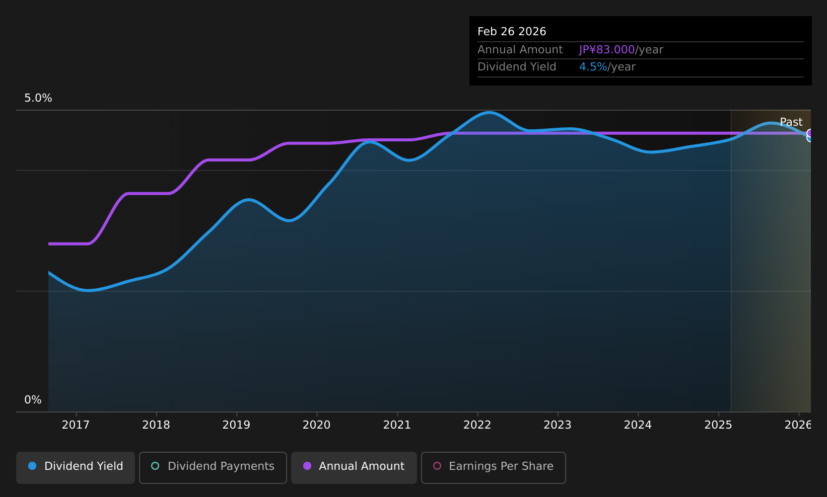Click the 4.5%/year dividend yield value
This screenshot has height=497, width=827.
click(x=607, y=67)
